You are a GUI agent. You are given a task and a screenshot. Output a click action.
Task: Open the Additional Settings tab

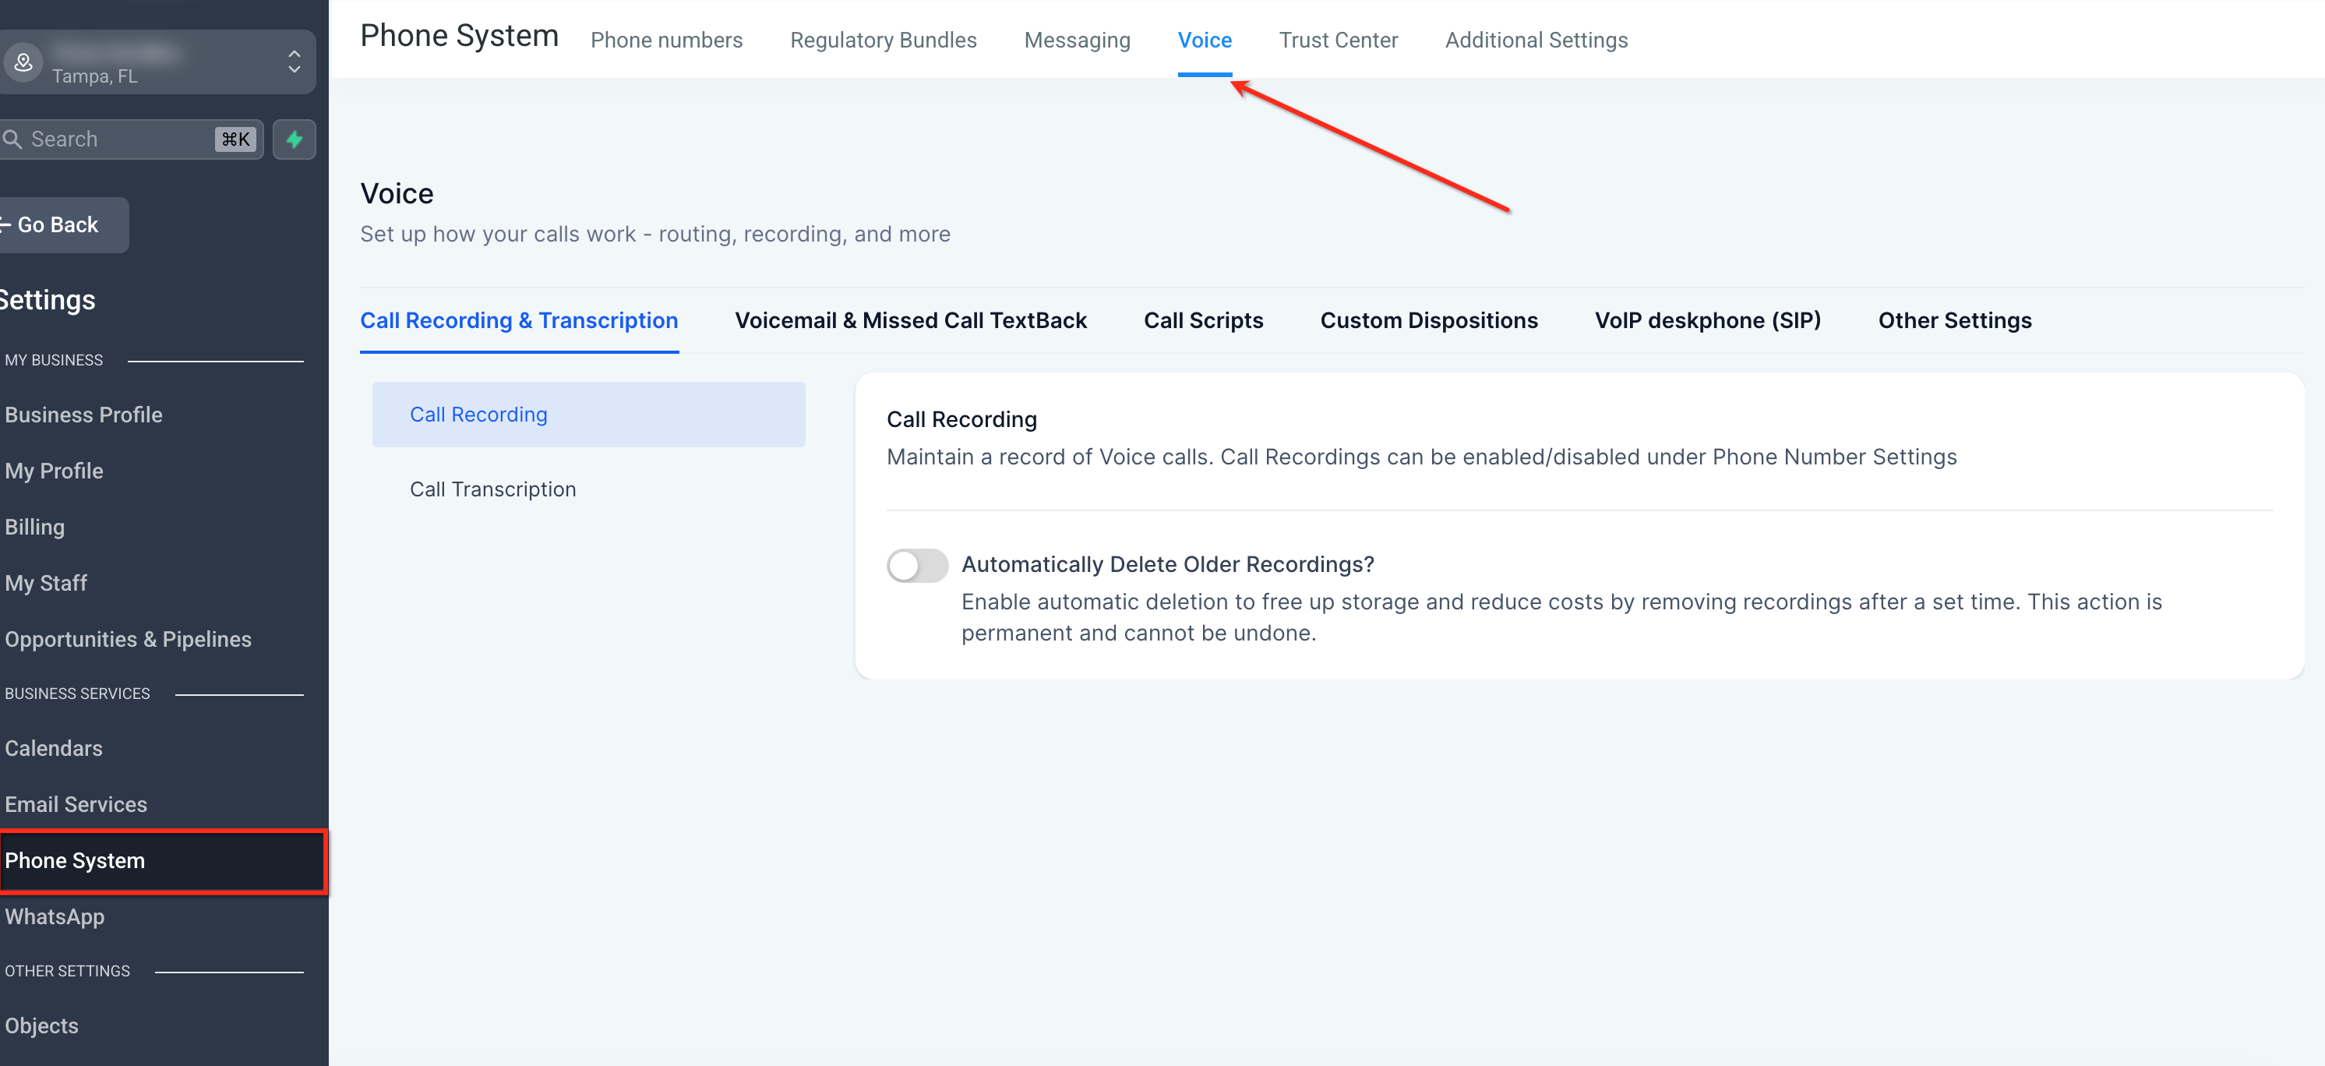(1536, 40)
